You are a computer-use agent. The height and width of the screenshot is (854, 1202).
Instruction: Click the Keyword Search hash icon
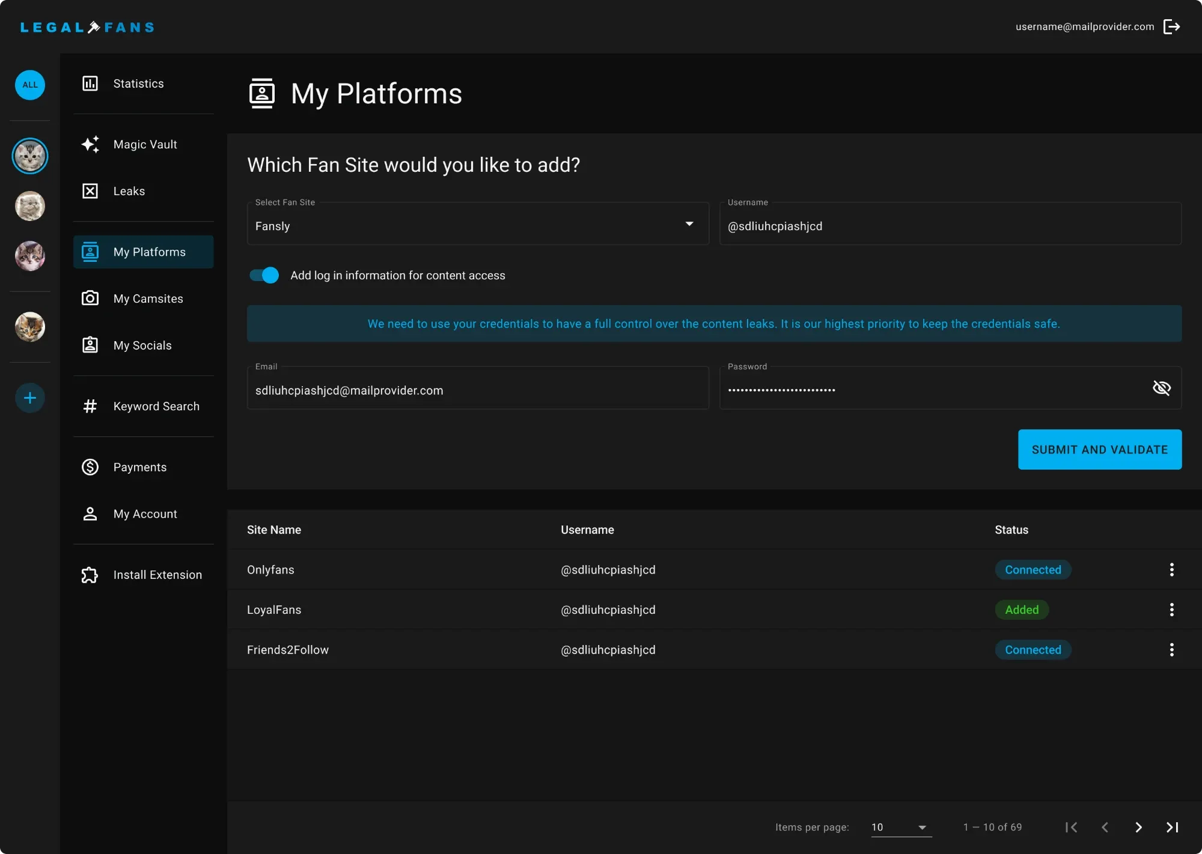click(90, 406)
